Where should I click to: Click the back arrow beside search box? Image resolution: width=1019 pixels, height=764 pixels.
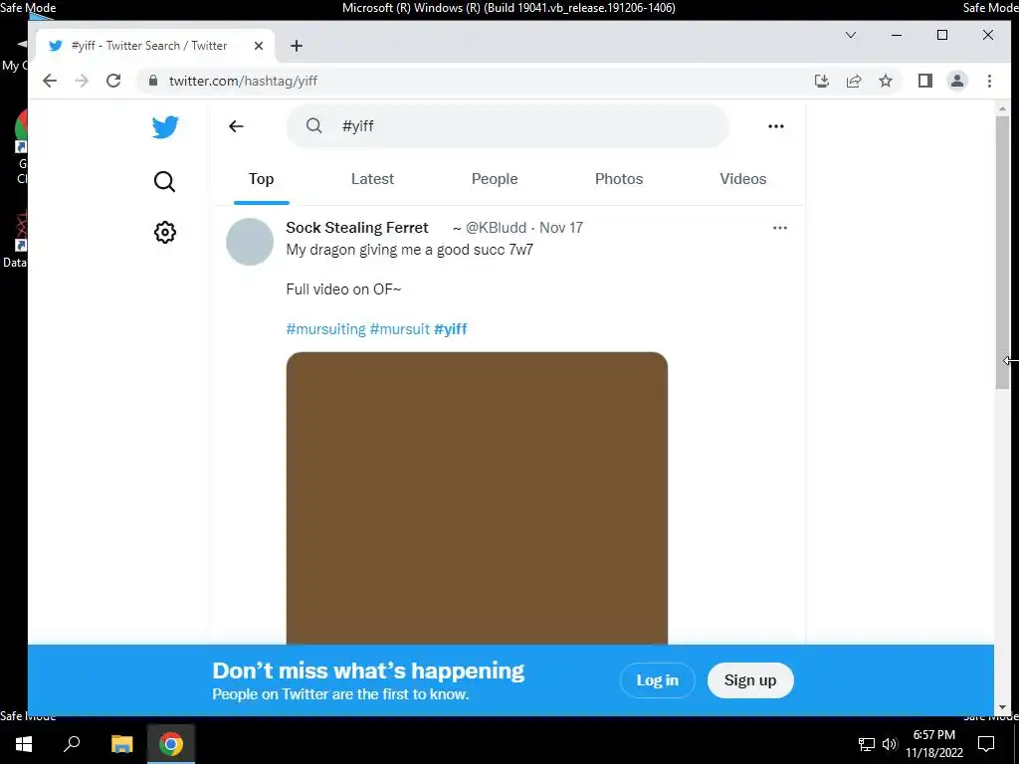pyautogui.click(x=236, y=126)
